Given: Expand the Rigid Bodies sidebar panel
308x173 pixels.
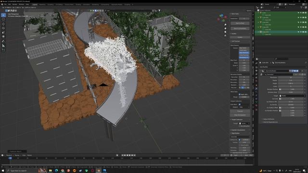Looking at the screenshot, I should (235, 133).
